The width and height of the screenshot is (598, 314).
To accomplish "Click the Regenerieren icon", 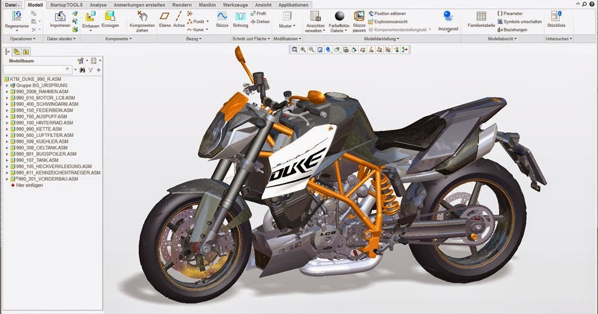I will click(16, 16).
